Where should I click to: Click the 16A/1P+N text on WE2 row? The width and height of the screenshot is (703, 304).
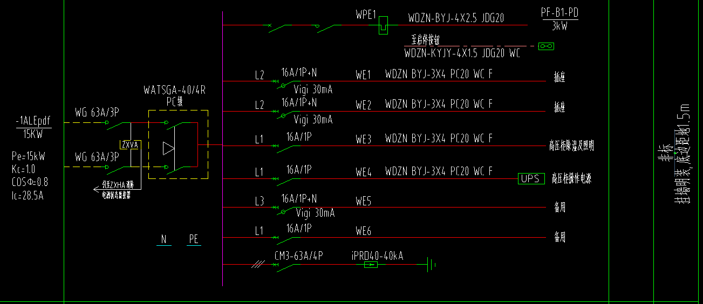tap(299, 102)
